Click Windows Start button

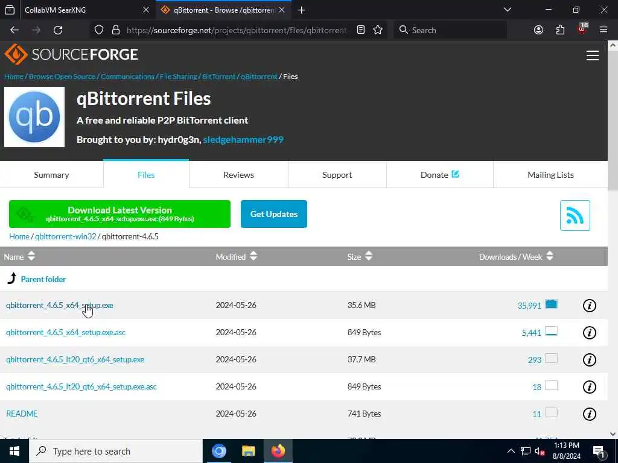point(14,451)
